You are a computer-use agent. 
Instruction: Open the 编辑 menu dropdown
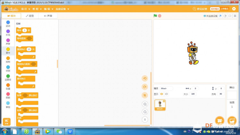pos(48,9)
